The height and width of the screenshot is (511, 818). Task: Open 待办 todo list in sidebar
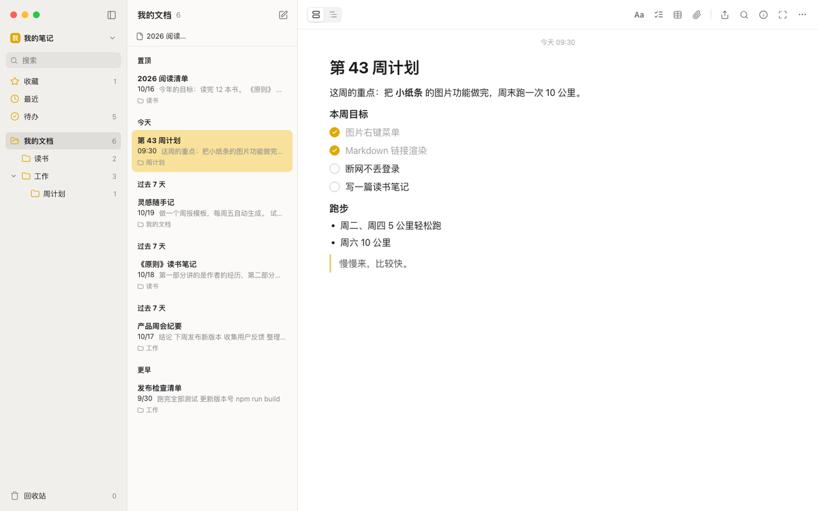63,117
